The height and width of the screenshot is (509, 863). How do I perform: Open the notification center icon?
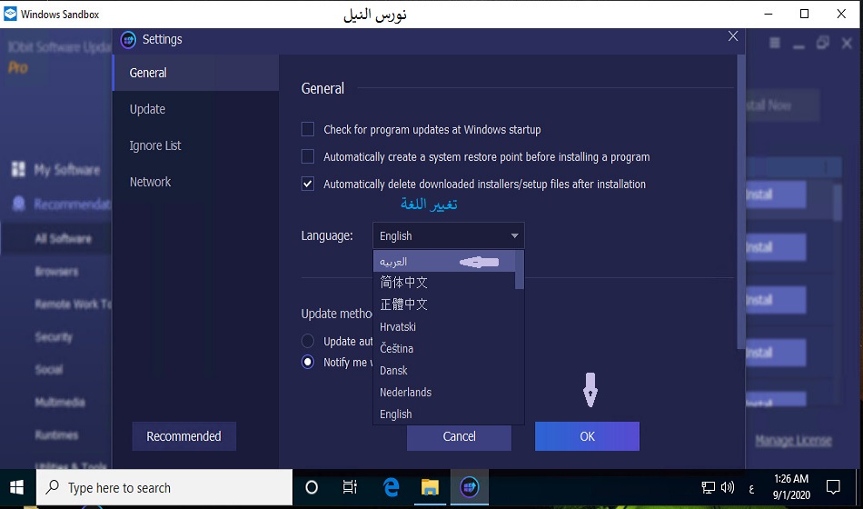click(x=833, y=488)
